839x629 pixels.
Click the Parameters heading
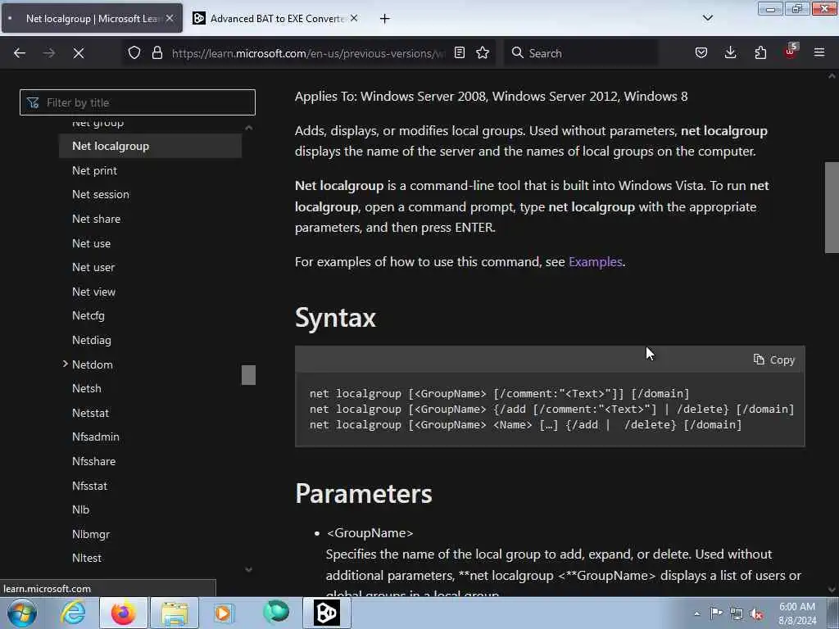[363, 493]
